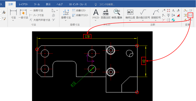This screenshot has height=101, width=196.
Task: Switch to the 3D インターフェース tab
Action: click(78, 4)
